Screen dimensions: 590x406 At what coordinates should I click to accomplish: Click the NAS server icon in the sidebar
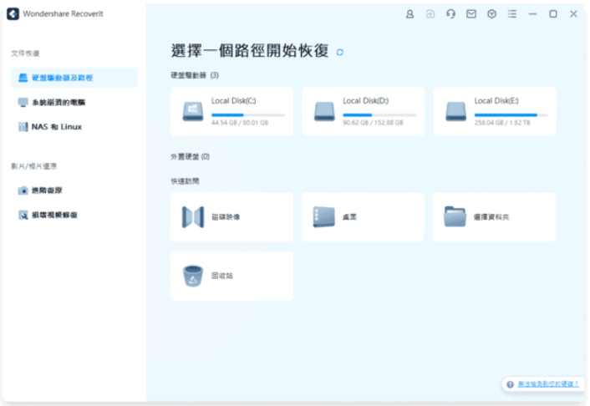coord(23,127)
